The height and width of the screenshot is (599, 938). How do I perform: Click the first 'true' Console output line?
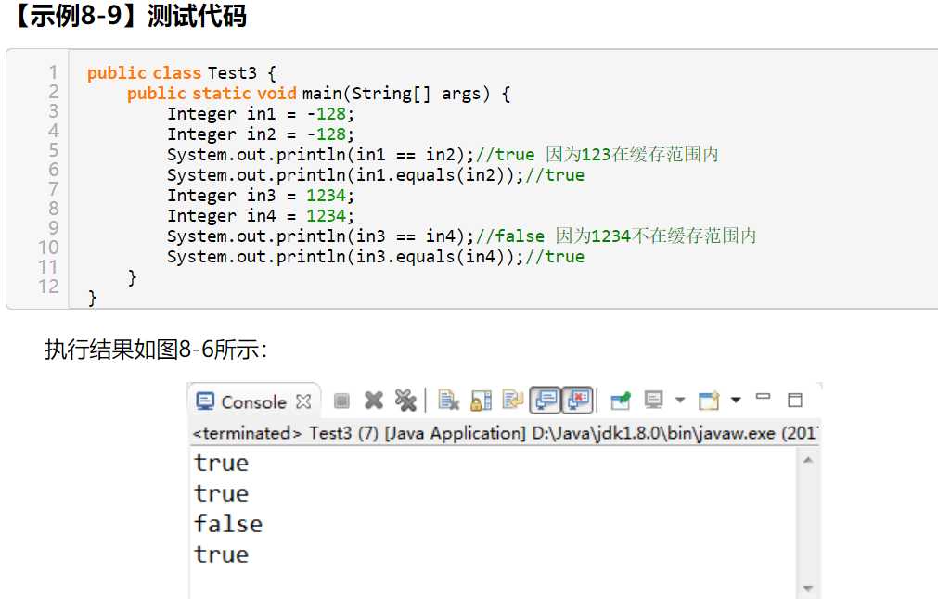coord(221,463)
